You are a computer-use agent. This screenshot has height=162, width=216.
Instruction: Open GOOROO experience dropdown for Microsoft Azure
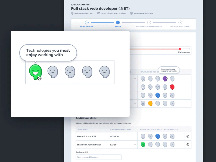[123, 136]
